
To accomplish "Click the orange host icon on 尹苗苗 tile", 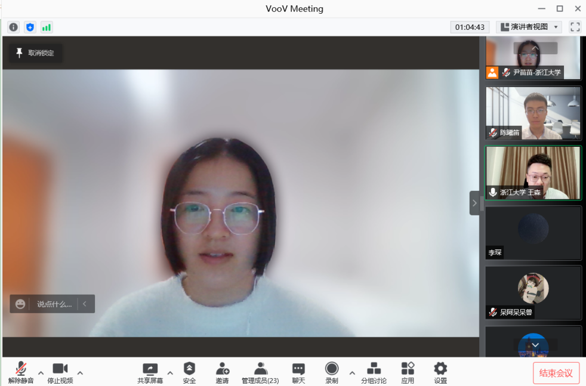I will (492, 73).
